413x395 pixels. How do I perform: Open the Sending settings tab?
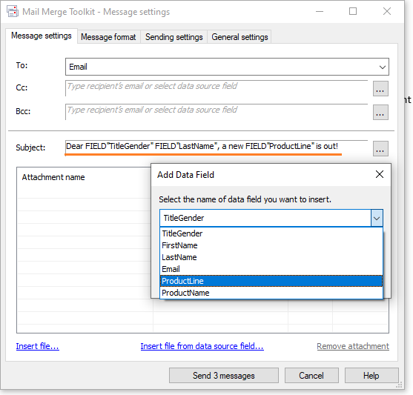pyautogui.click(x=174, y=37)
